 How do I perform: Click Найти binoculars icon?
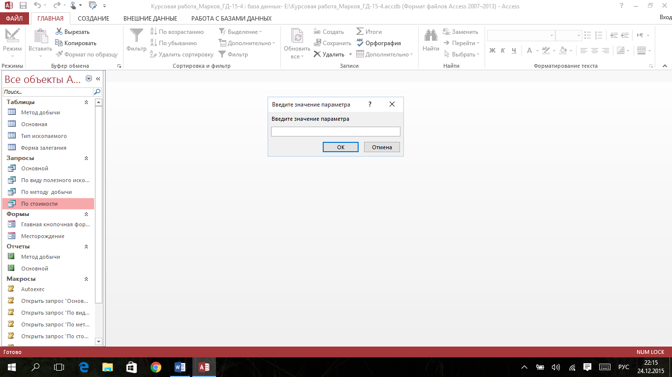coord(431,36)
